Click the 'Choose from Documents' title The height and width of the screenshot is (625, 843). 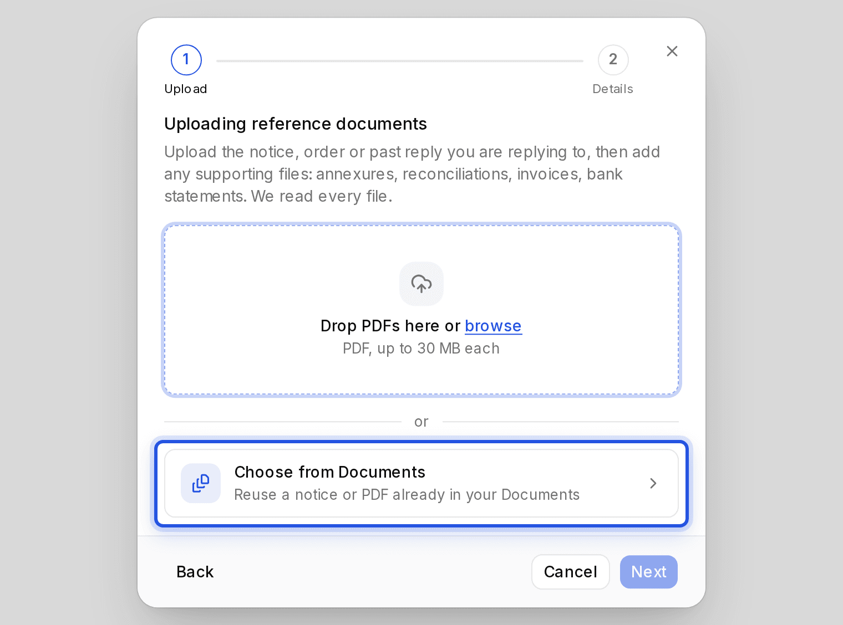330,472
